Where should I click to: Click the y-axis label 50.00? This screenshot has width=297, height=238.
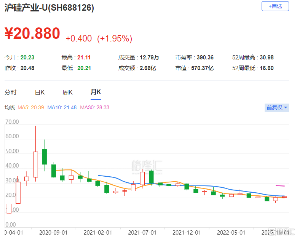pyautogui.click(x=12, y=151)
